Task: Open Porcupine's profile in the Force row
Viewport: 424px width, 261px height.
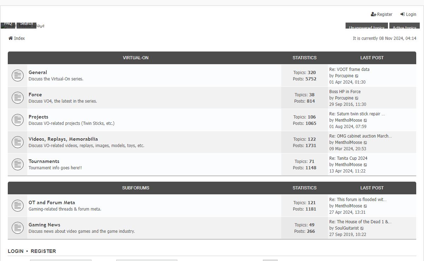Action: 344,98
